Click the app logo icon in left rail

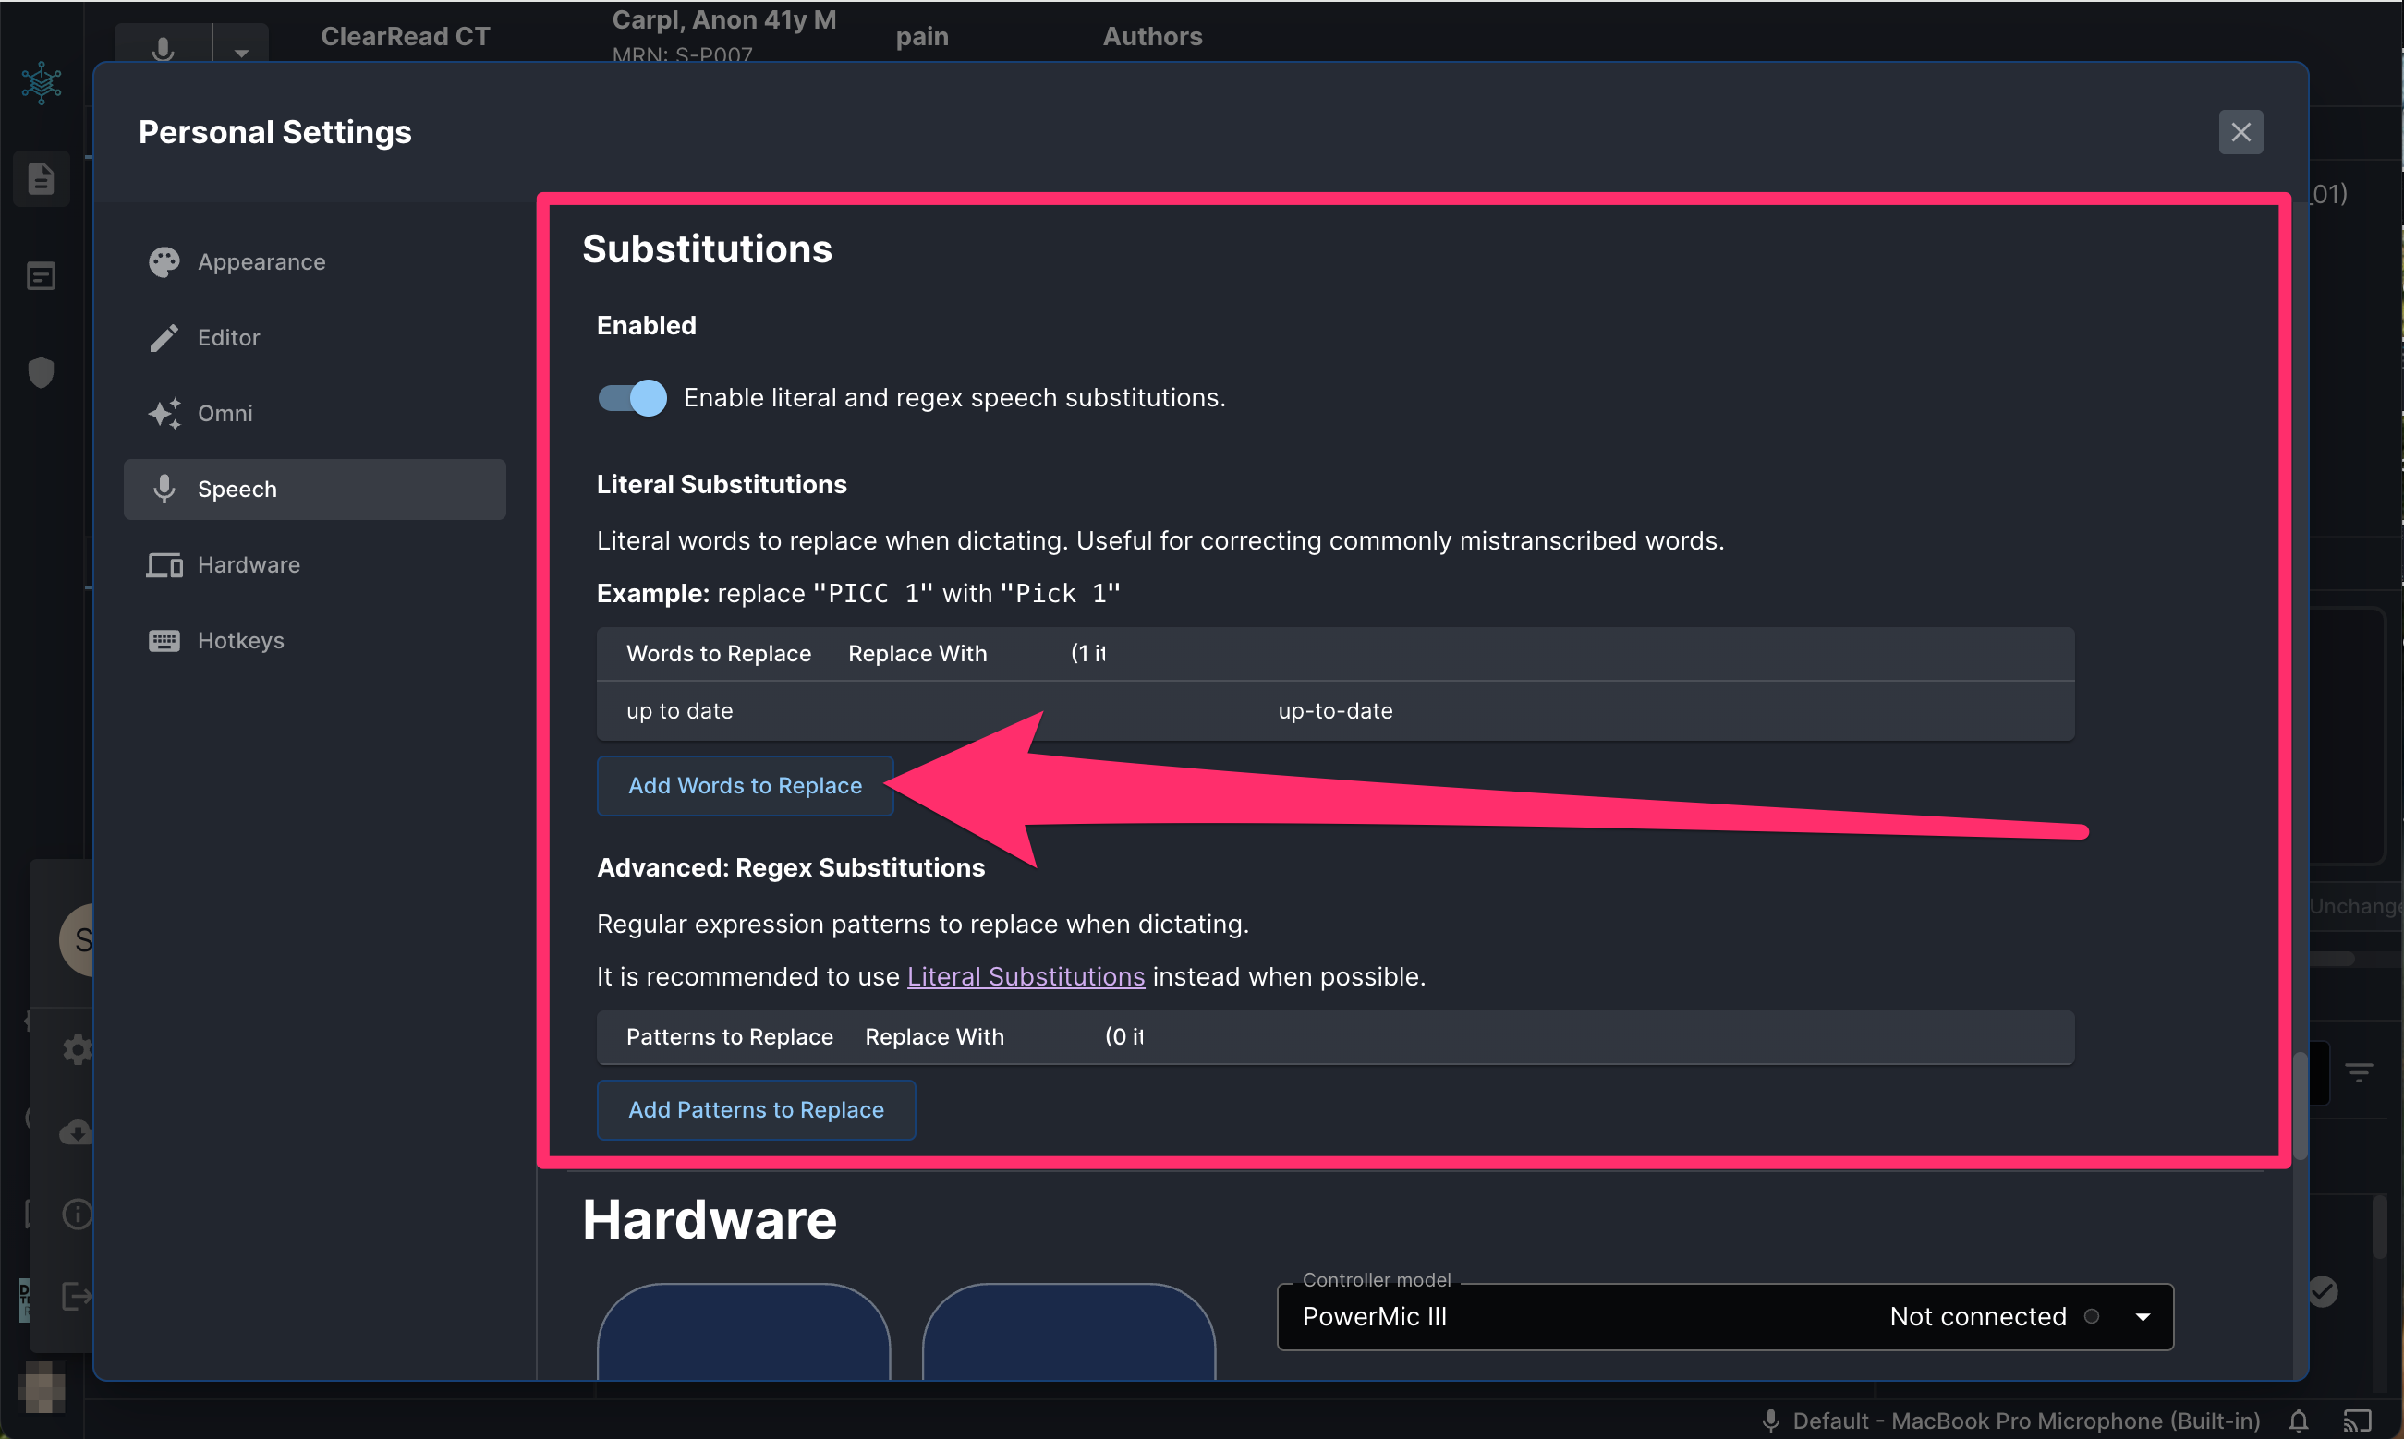tap(42, 83)
